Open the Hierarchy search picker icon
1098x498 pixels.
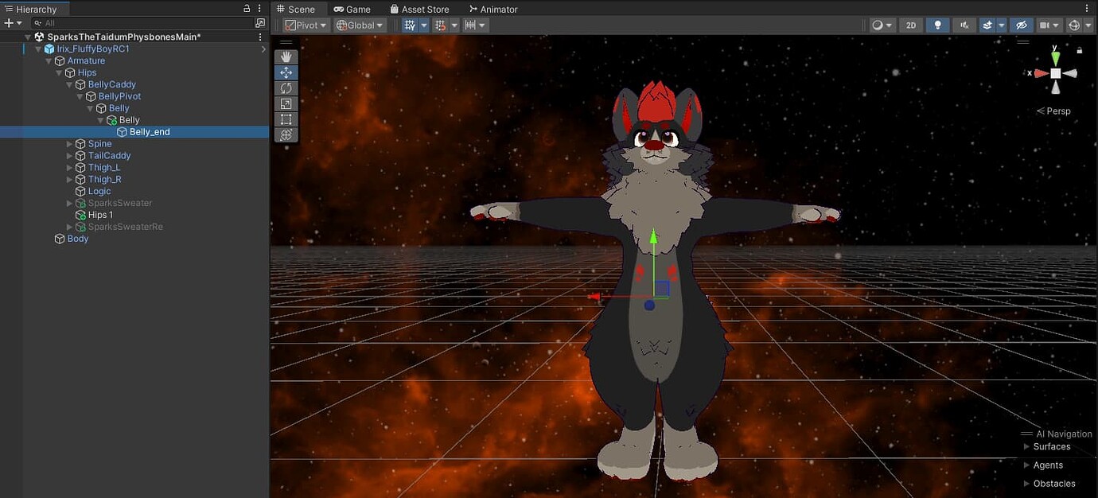pyautogui.click(x=259, y=23)
